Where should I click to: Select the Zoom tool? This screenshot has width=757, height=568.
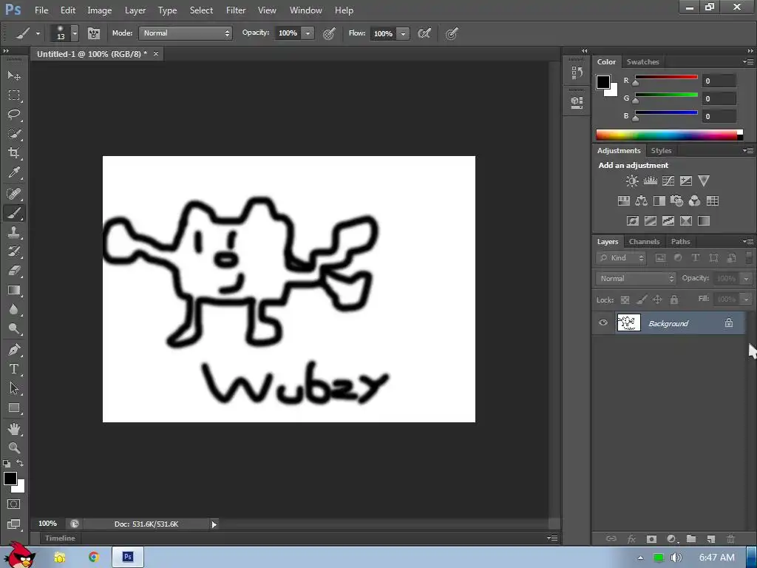click(14, 447)
